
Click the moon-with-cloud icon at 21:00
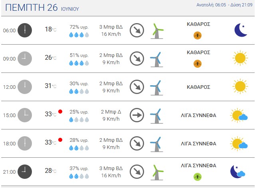point(238,172)
